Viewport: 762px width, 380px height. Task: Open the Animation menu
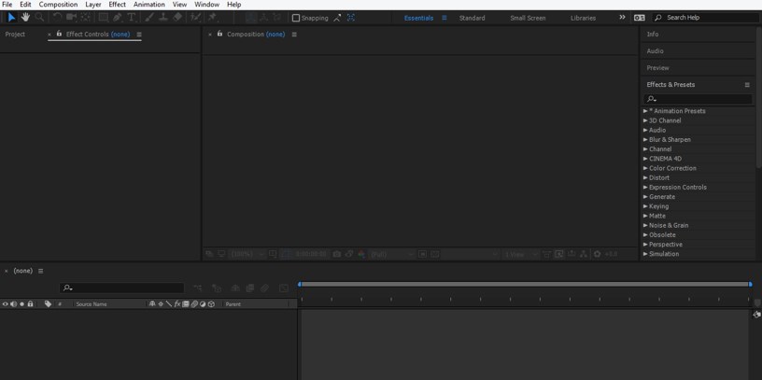[149, 5]
